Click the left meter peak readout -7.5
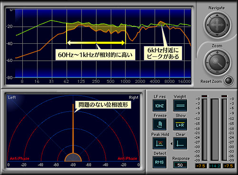The image size is (238, 175). point(201,166)
